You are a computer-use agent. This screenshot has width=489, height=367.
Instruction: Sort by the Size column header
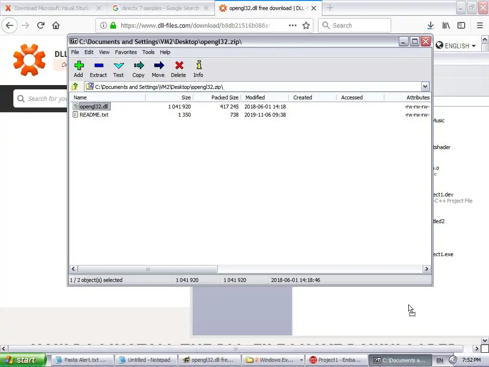coord(170,97)
